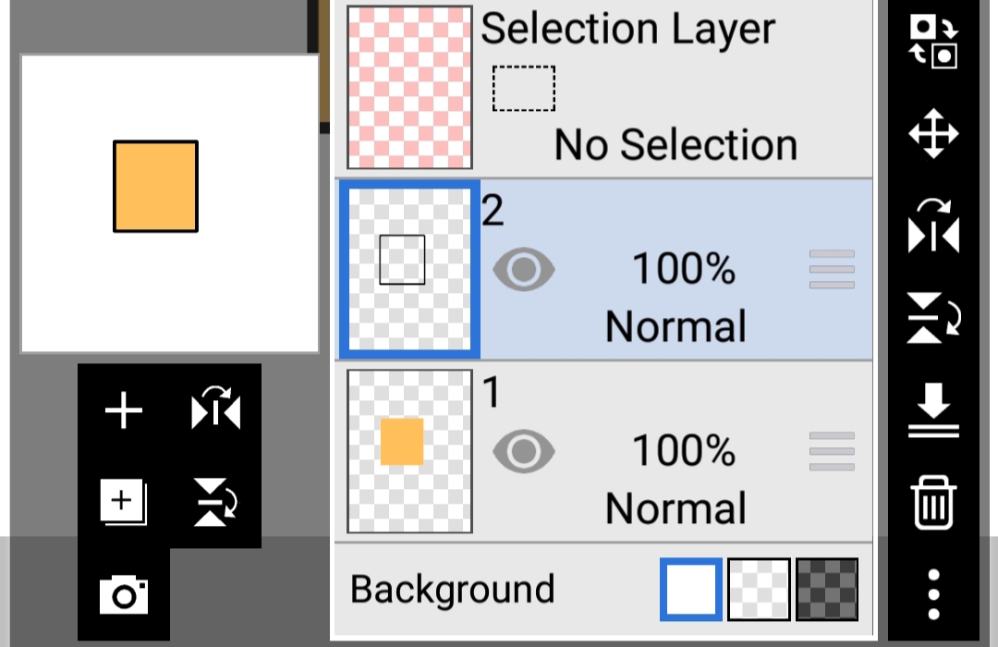Choose the light transparent checkered background

759,589
